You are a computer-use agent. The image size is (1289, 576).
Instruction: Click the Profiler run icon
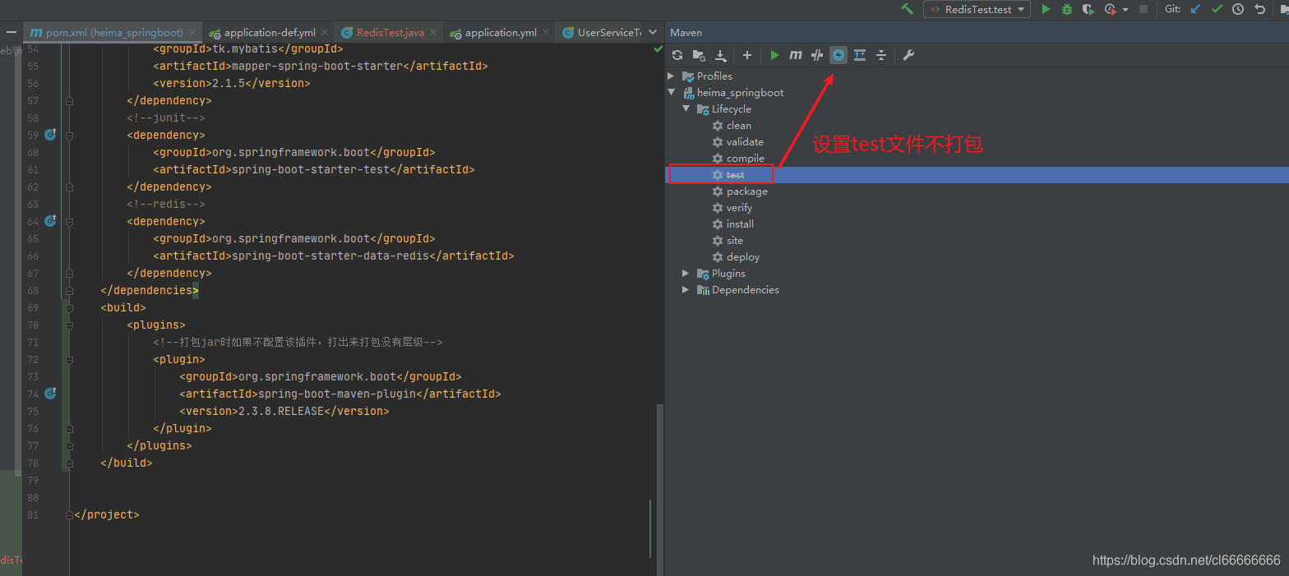pos(1110,9)
